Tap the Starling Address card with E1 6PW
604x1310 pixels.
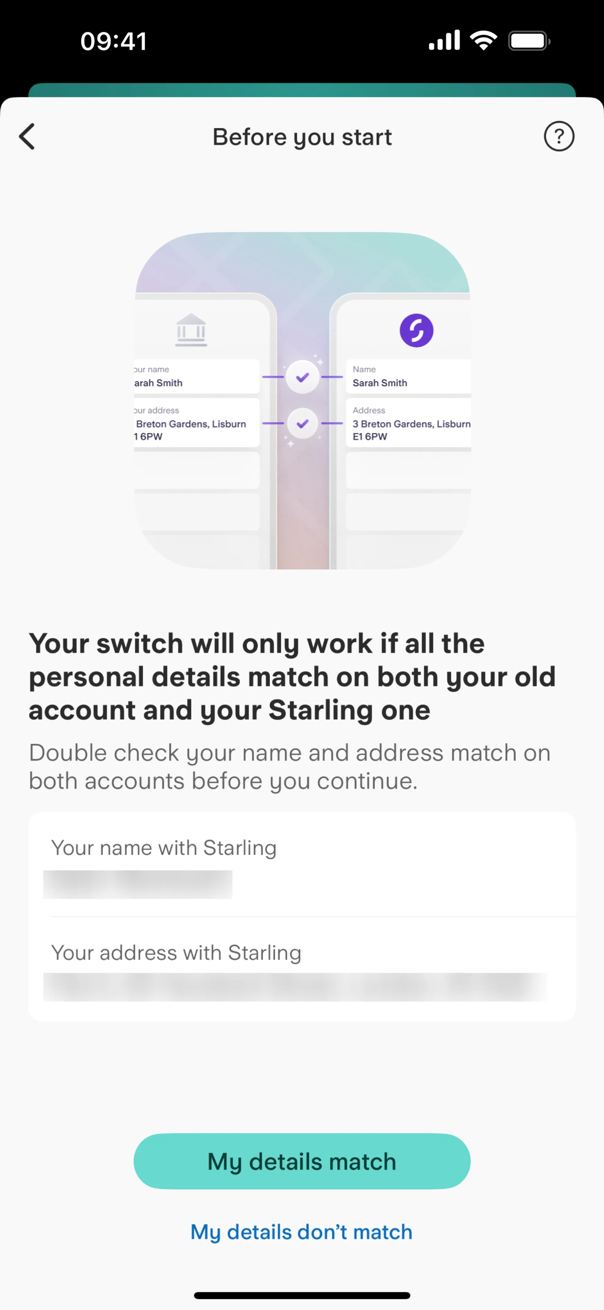point(408,423)
